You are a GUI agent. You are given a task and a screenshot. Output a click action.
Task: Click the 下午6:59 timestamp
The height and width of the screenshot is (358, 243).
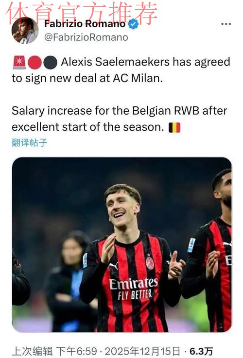coord(76,351)
